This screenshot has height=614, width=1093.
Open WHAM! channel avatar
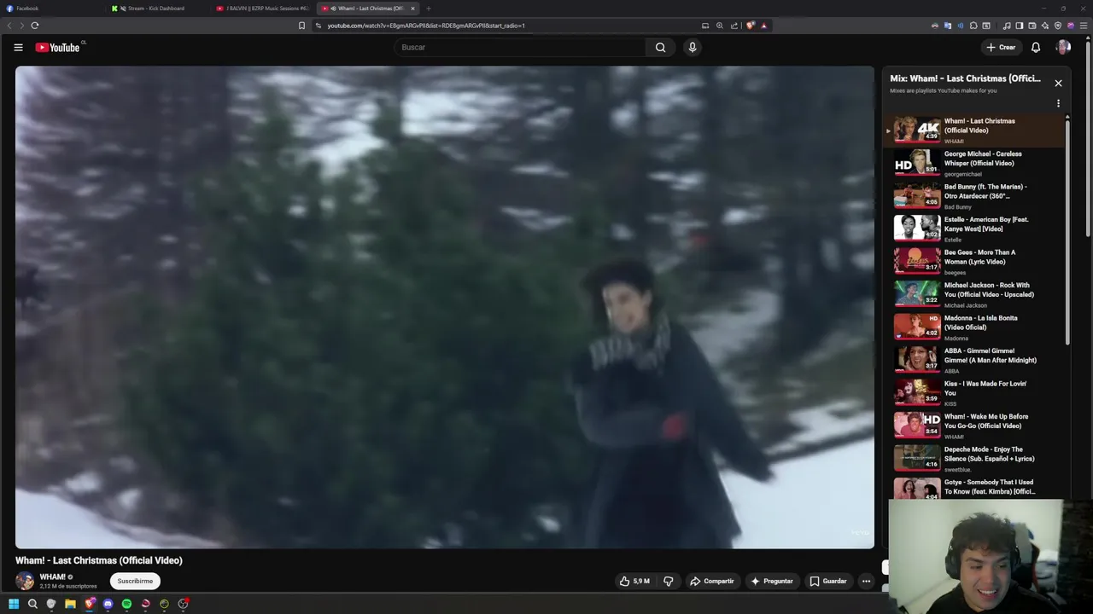[x=25, y=582]
